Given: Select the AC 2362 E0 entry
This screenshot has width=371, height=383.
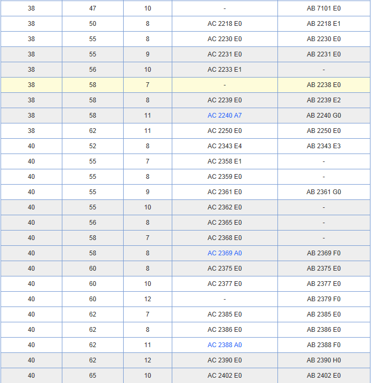Looking at the screenshot, I should click(225, 207).
